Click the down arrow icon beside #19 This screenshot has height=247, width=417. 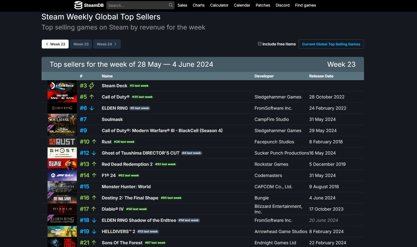[x=94, y=231]
